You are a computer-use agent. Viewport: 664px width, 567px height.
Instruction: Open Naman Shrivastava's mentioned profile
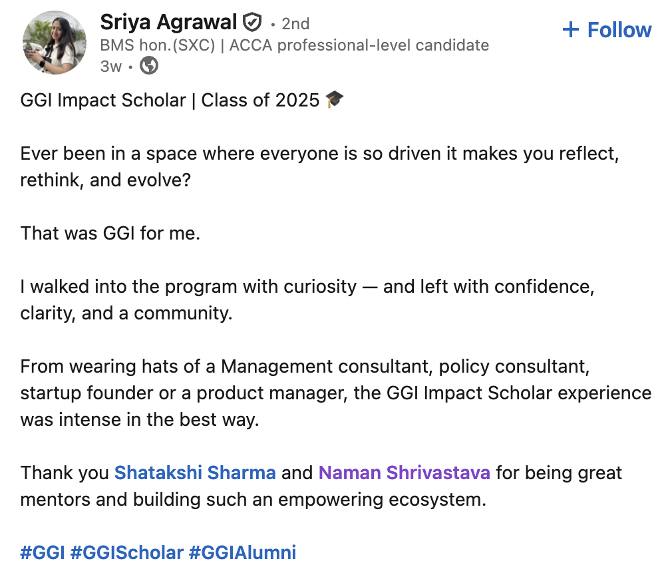405,473
